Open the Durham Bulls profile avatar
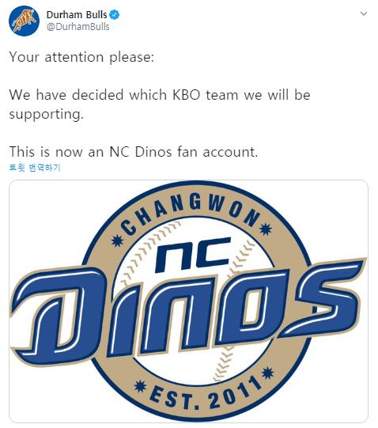 (x=24, y=21)
